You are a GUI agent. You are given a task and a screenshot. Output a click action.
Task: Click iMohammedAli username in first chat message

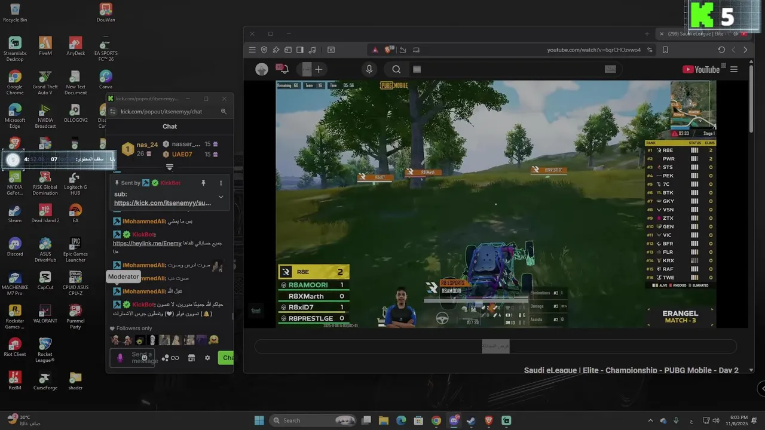(143, 221)
